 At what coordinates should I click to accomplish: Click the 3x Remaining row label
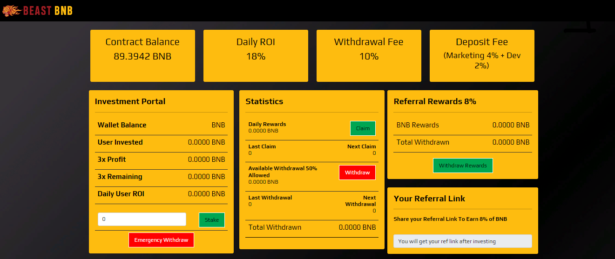coord(120,177)
